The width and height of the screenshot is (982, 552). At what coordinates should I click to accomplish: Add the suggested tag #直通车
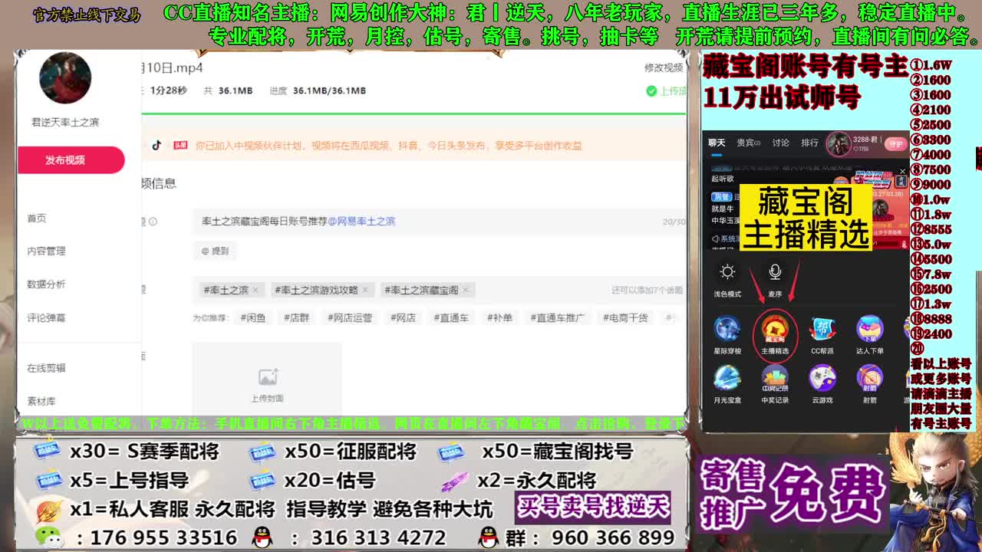pos(450,317)
